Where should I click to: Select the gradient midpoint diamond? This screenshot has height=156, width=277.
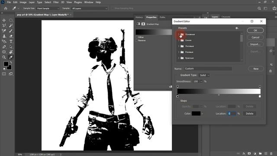[219, 95]
